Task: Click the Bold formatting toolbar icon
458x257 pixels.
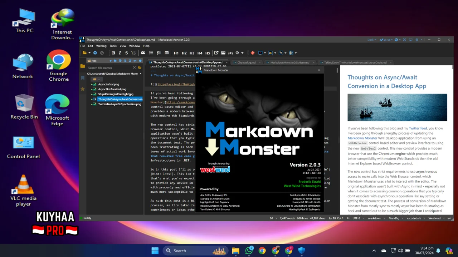Action: [x=113, y=53]
